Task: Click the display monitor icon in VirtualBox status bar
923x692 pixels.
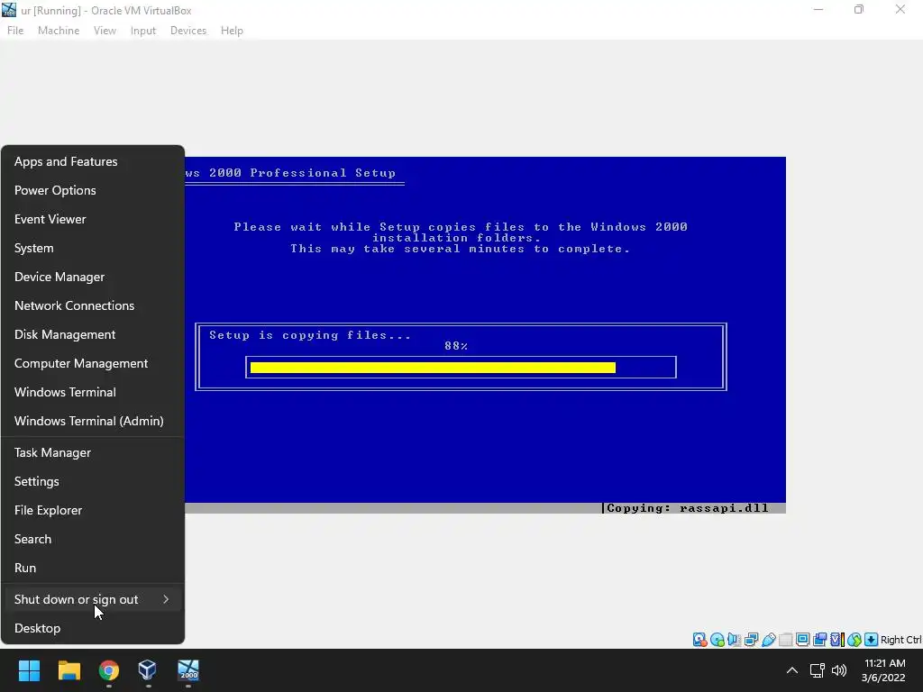Action: [x=802, y=640]
